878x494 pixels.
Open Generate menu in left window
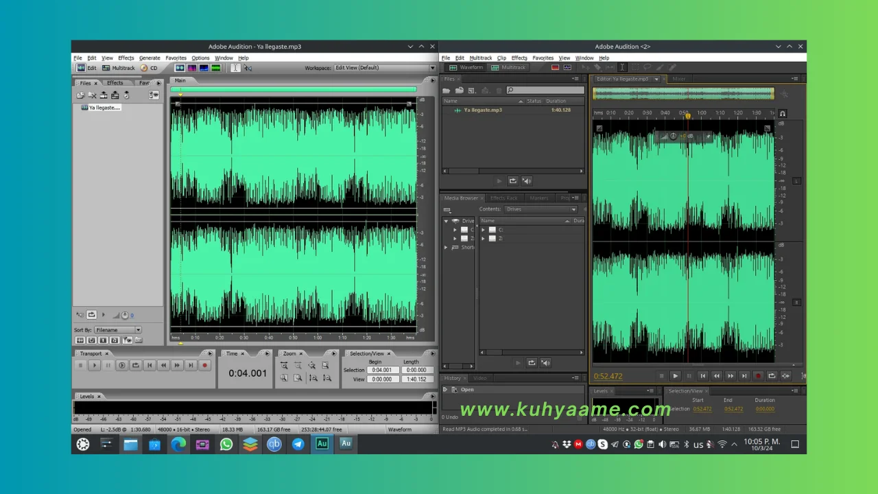tap(150, 58)
